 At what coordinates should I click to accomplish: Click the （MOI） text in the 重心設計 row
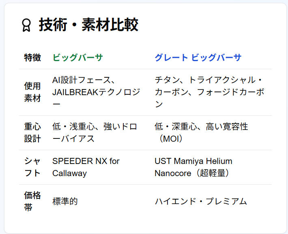tap(169, 139)
